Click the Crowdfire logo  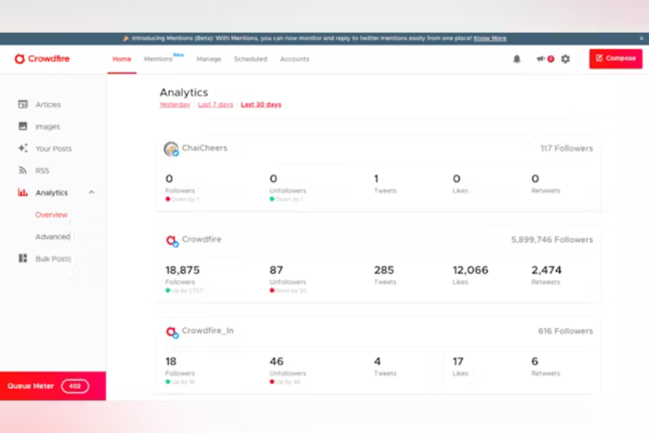42,59
